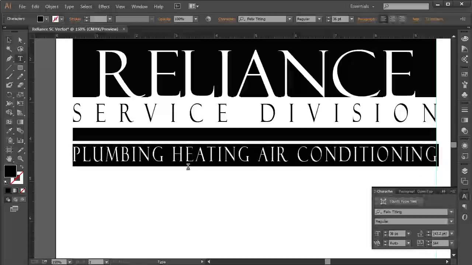Click the orange Opacity link

tap(164, 19)
